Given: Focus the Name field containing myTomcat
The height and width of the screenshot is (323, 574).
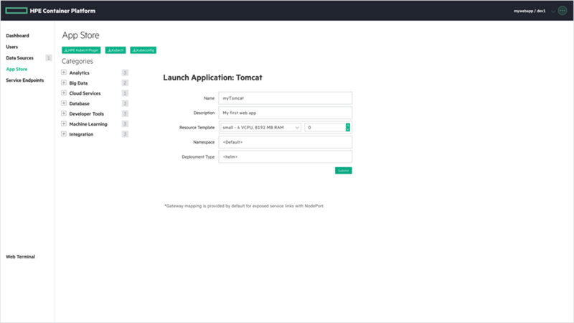Looking at the screenshot, I should click(x=285, y=98).
